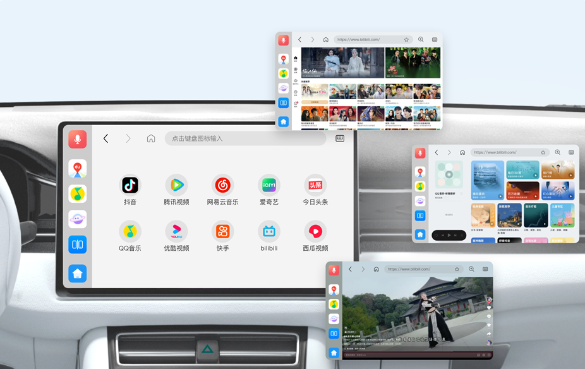The image size is (585, 369).
Task: Click the URL bar in the dance video window
Action: (x=423, y=269)
